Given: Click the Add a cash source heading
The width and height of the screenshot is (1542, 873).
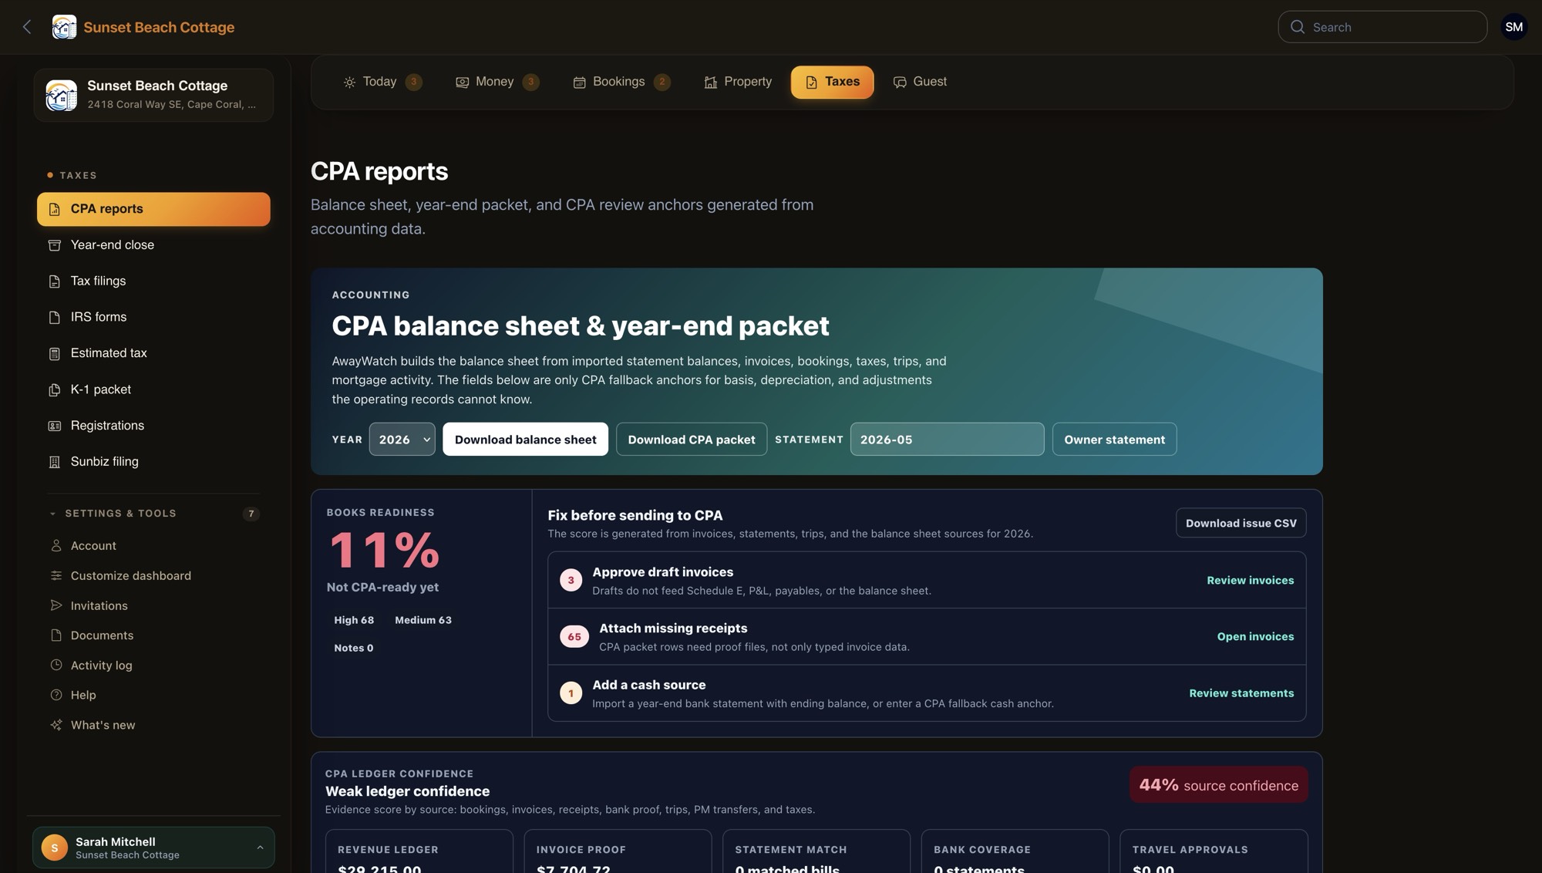Looking at the screenshot, I should pyautogui.click(x=648, y=685).
